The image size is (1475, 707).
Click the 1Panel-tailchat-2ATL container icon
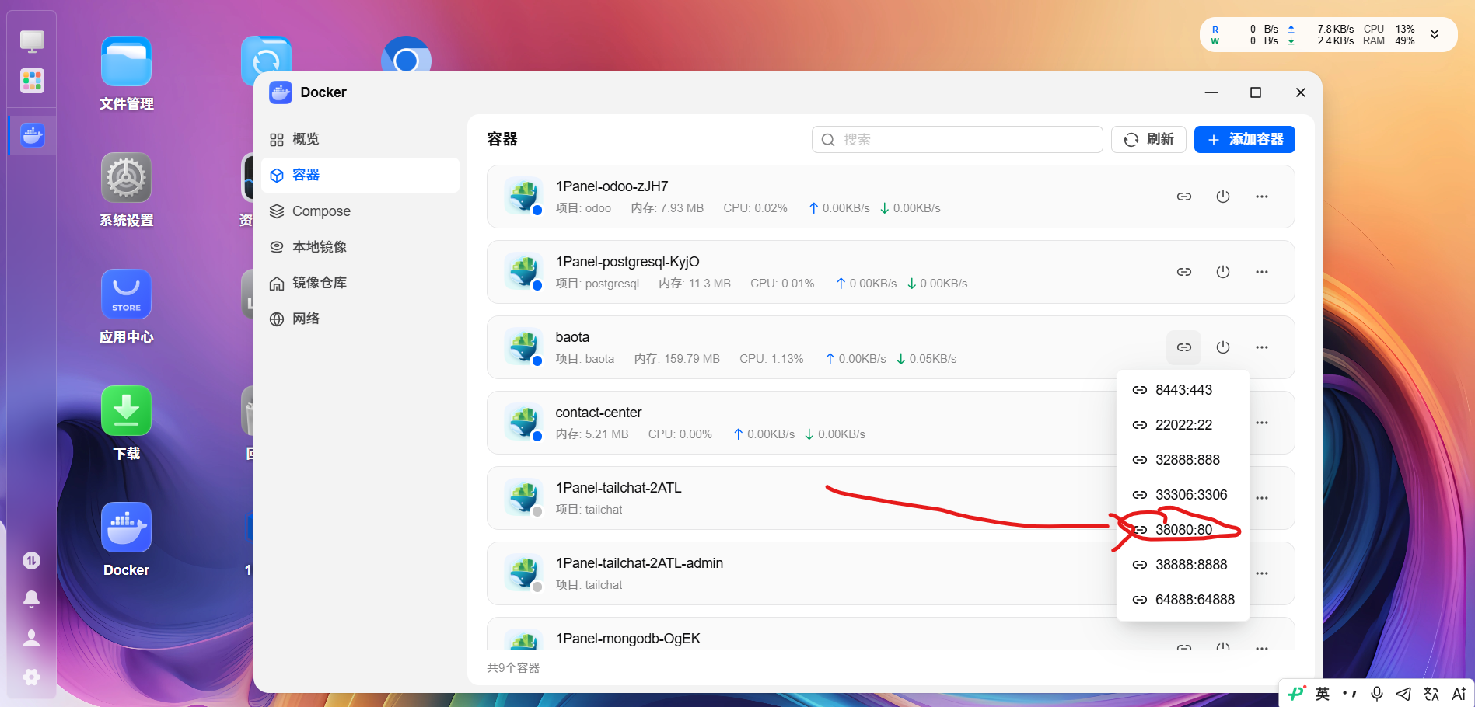pyautogui.click(x=523, y=498)
